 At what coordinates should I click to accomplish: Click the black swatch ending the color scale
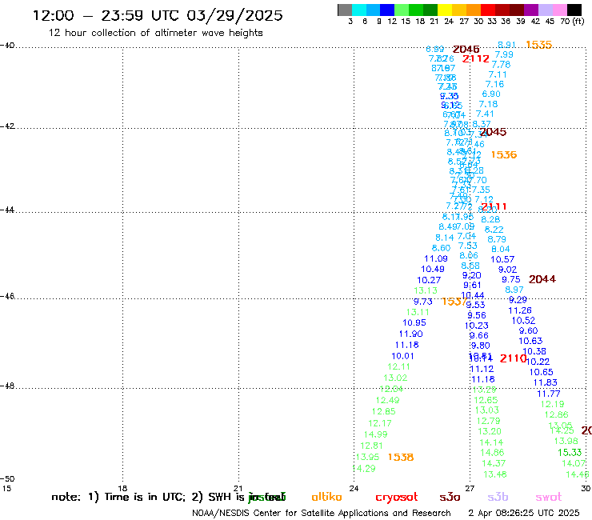point(574,10)
